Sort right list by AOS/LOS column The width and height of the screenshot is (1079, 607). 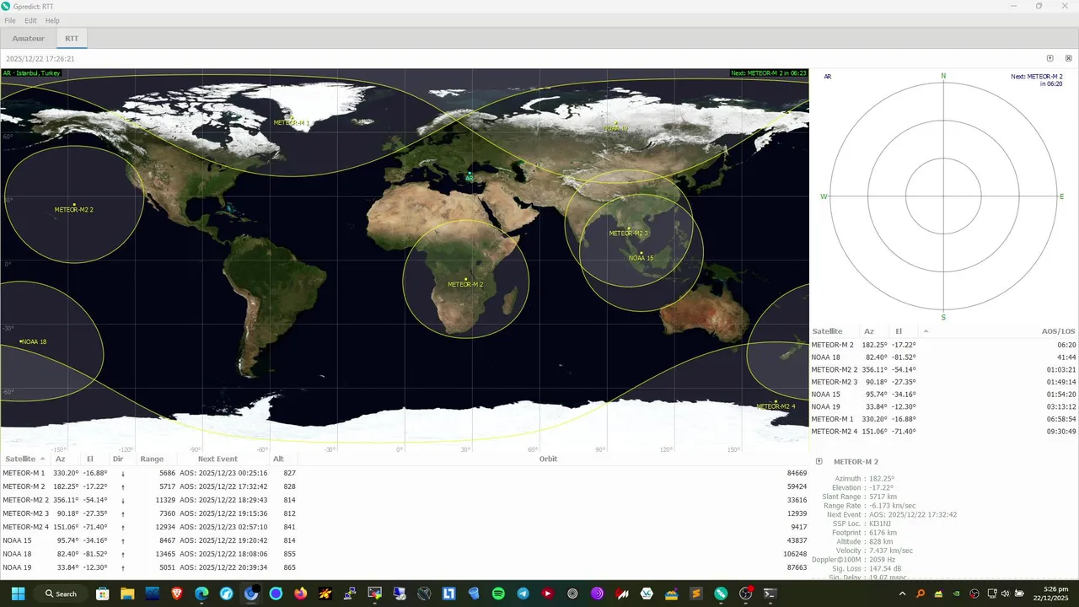click(x=1059, y=331)
